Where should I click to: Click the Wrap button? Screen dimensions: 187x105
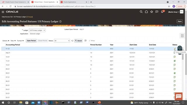pyautogui.click(x=92, y=41)
